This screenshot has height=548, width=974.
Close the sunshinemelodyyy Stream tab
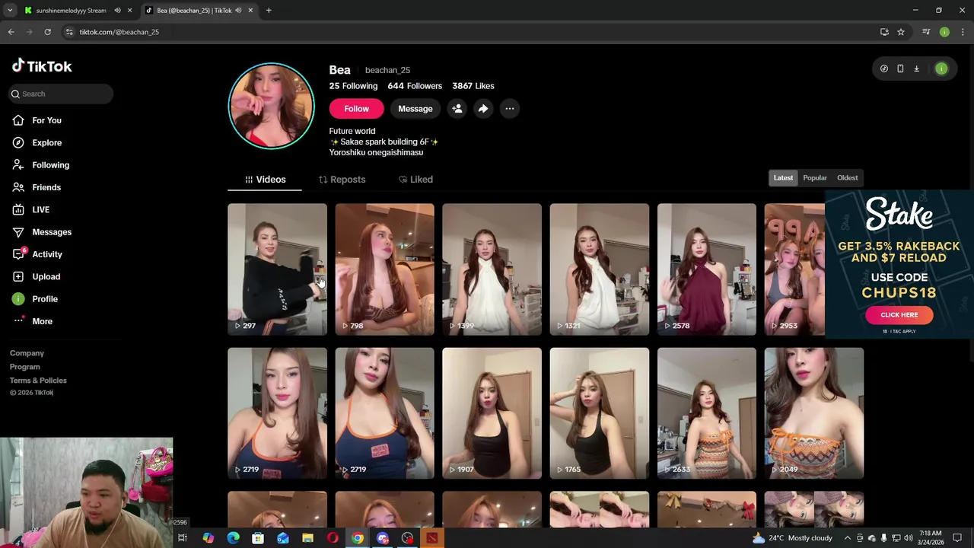129,11
